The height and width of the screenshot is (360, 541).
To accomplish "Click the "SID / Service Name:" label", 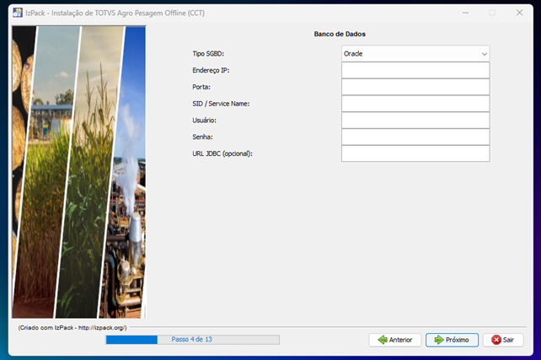I will (221, 104).
